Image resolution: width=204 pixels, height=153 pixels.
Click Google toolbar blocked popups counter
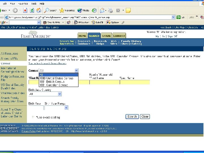click(82, 22)
